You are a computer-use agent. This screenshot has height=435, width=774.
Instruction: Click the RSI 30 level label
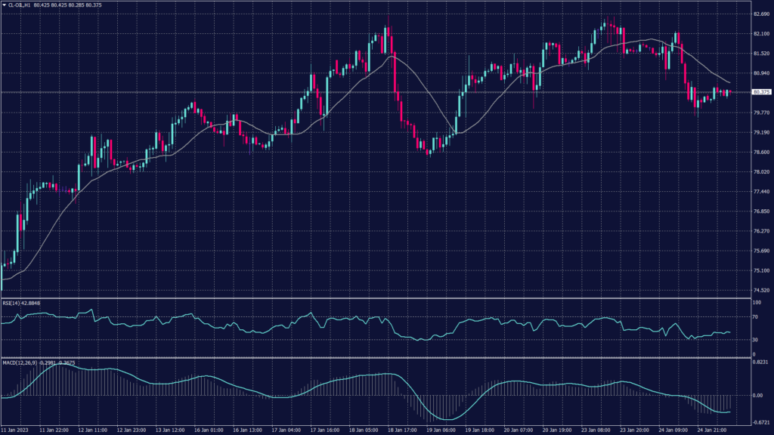coord(755,339)
